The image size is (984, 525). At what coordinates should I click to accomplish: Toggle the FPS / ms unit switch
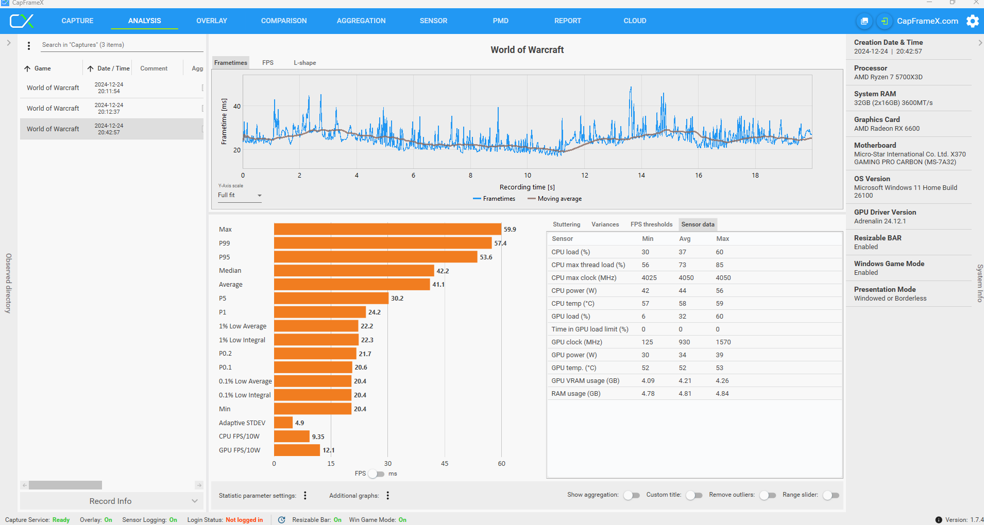(x=377, y=474)
